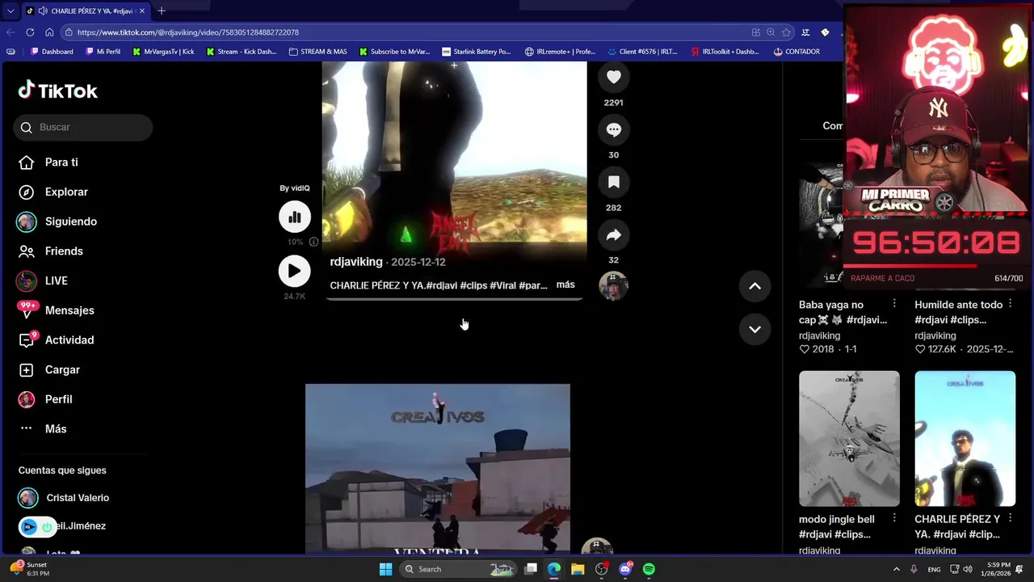Go to browser home page

pos(49,32)
